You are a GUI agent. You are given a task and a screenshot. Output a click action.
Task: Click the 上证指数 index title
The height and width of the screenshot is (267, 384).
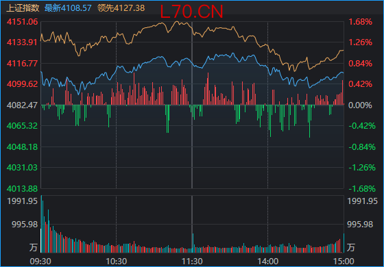(x=23, y=8)
